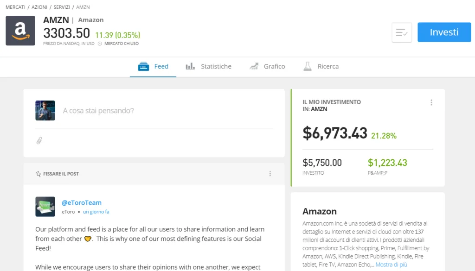475x271 pixels.
Task: Click the pin icon next to FISSARE IL POST
Action: click(38, 174)
